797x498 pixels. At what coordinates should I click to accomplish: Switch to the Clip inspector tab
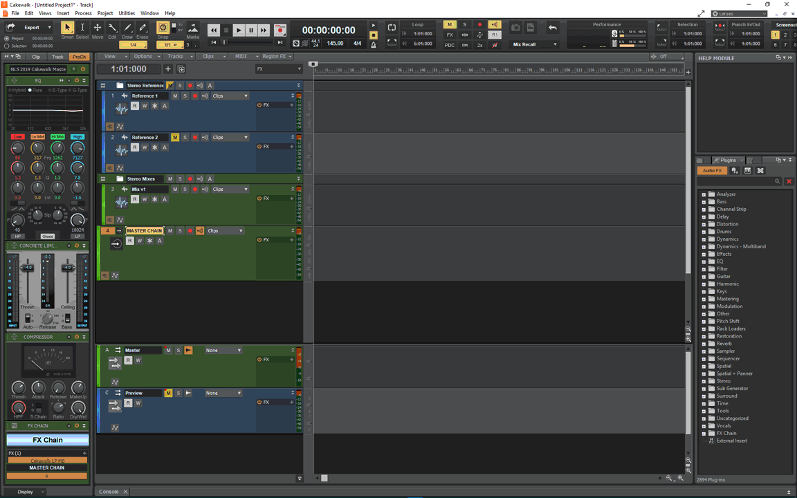(x=35, y=57)
